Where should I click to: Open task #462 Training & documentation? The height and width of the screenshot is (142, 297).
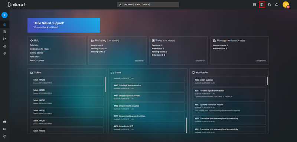point(148,87)
